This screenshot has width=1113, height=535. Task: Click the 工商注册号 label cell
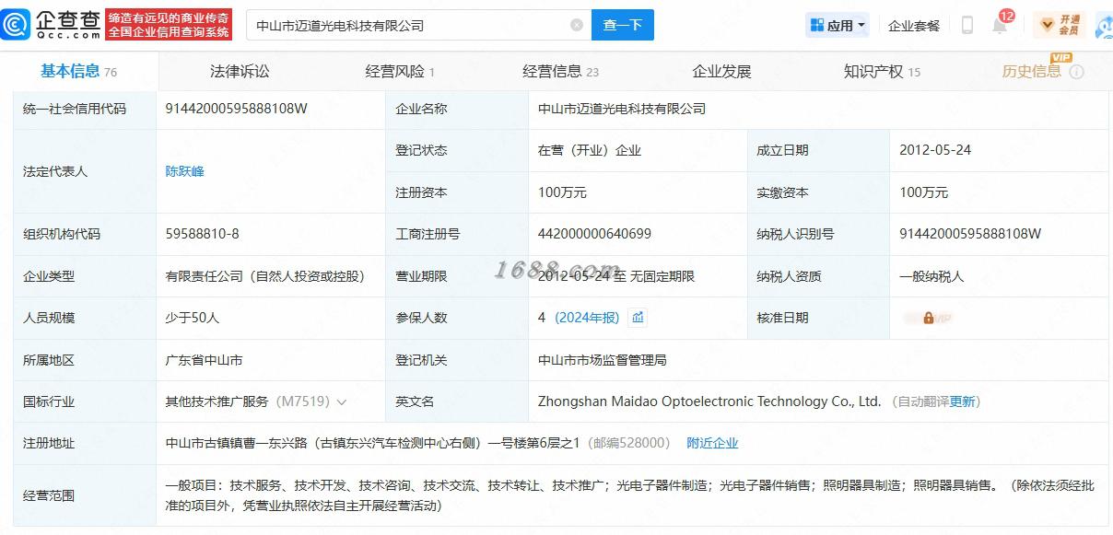click(x=456, y=234)
